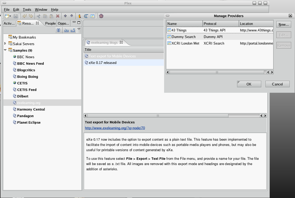Click the Copy toolbar icon
This screenshot has width=295, height=198.
45,16
